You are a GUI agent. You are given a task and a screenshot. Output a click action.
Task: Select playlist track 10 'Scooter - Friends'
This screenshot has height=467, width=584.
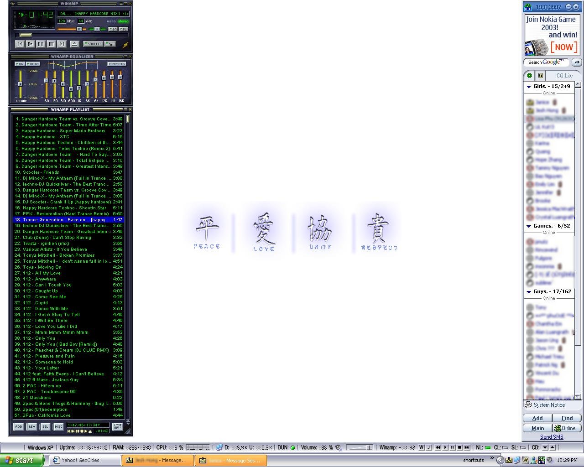point(68,172)
